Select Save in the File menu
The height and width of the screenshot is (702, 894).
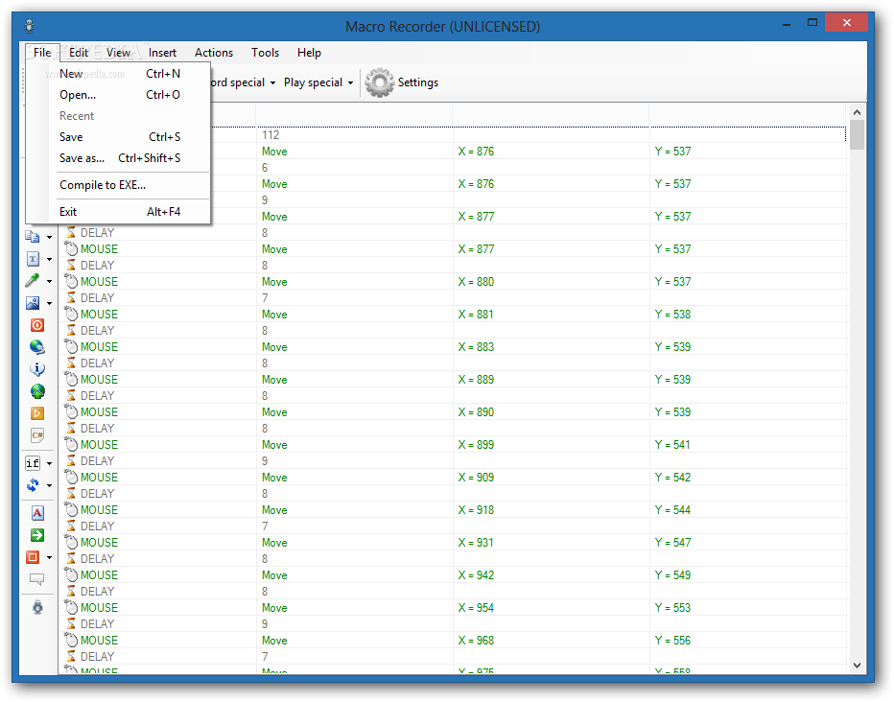point(120,137)
